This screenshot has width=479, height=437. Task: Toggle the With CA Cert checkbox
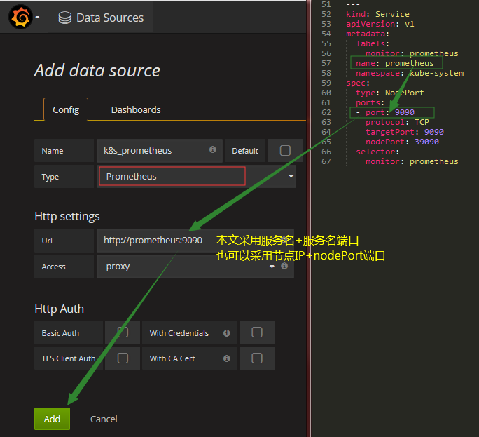click(256, 358)
